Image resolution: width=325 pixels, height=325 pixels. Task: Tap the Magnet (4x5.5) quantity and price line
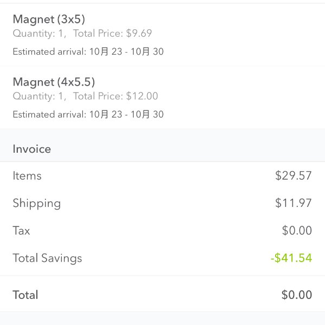tap(86, 96)
